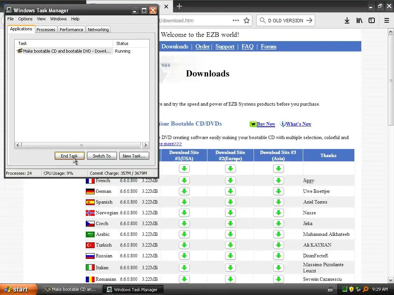394x295 pixels.
Task: Click the taskbar clock showing 9:29 AM
Action: click(380, 289)
